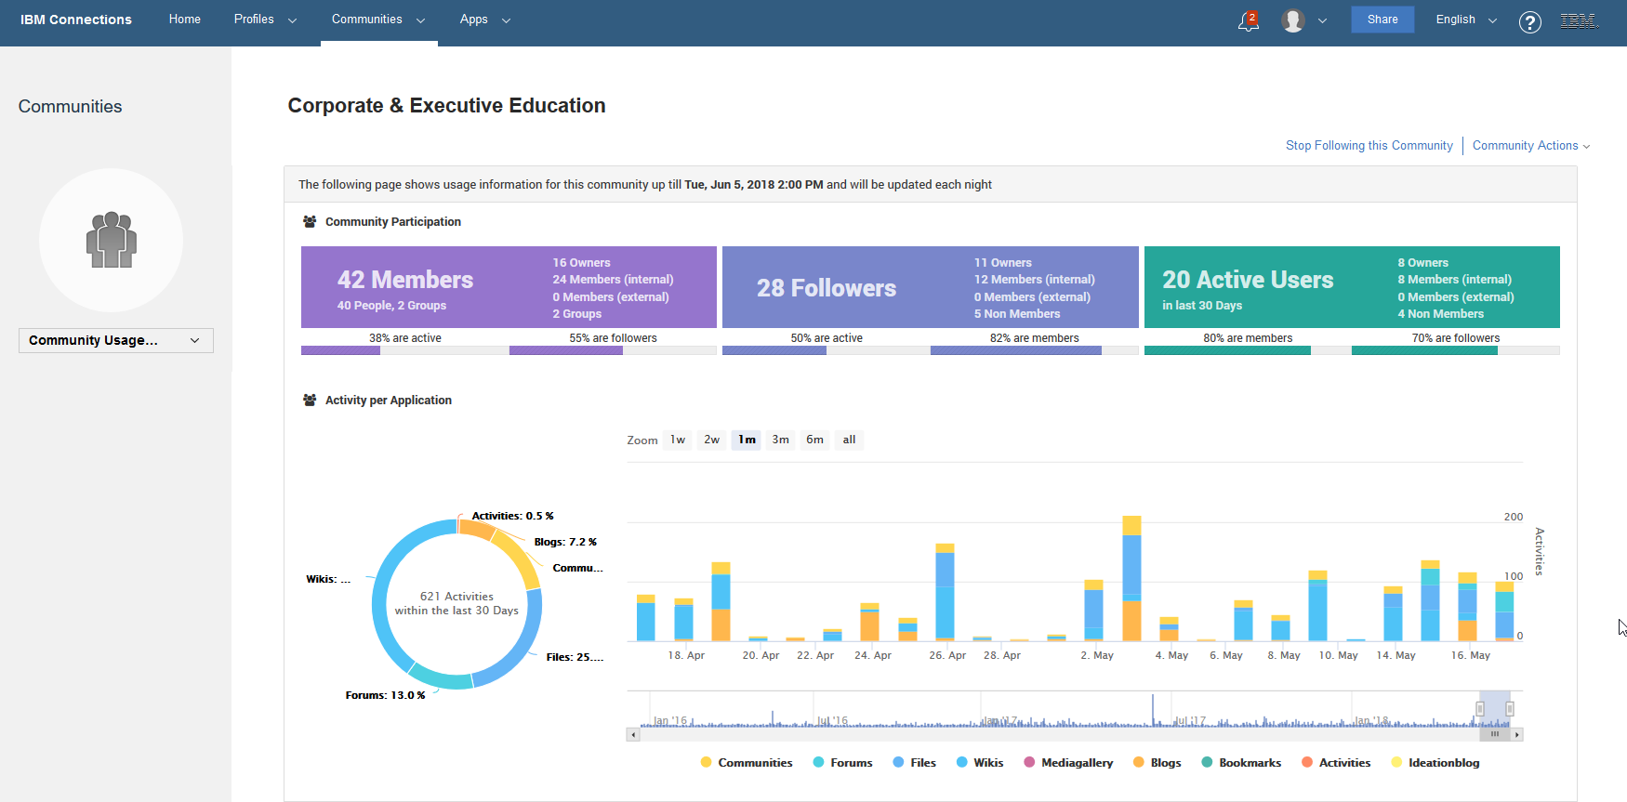1627x802 pixels.
Task: Toggle the Forums legend series
Action: click(842, 763)
